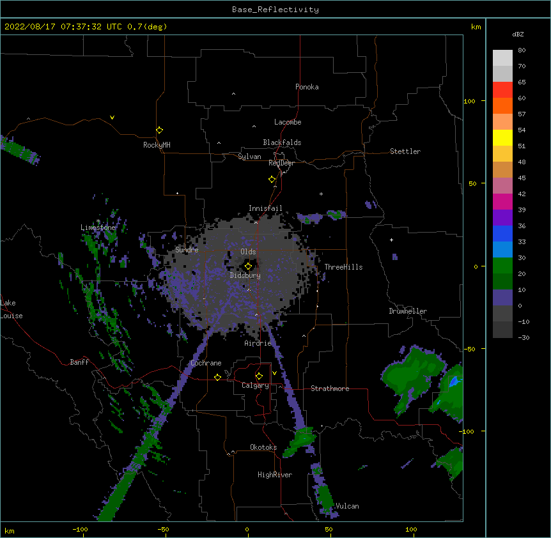
Task: Pick the yellow 51-54 dBZ legend color
Action: (502, 137)
